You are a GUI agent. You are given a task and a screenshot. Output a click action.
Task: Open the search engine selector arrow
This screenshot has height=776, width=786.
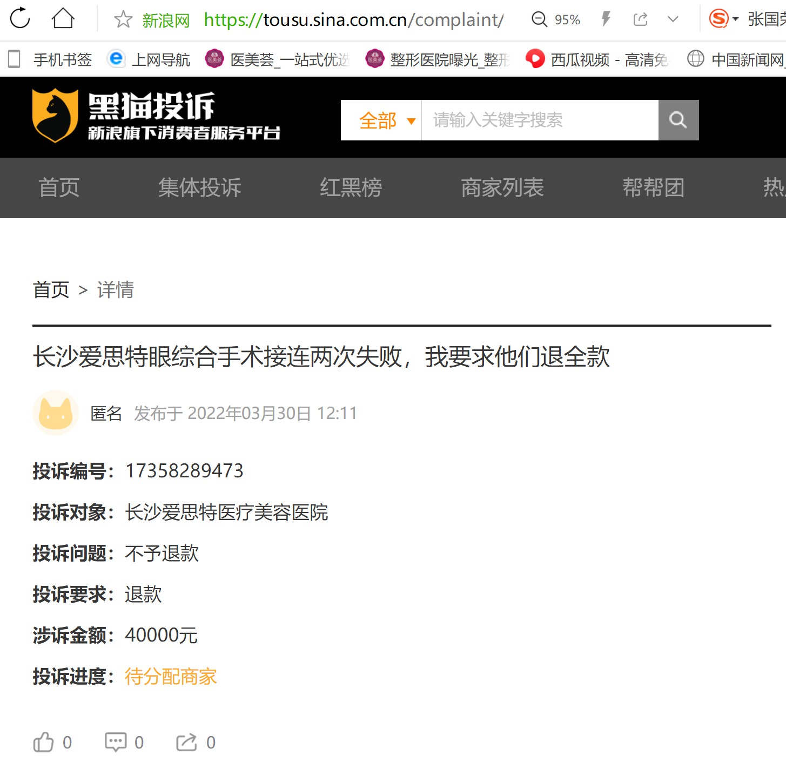pyautogui.click(x=735, y=19)
